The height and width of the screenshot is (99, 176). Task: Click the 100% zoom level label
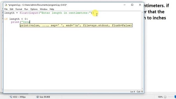pos(160,97)
